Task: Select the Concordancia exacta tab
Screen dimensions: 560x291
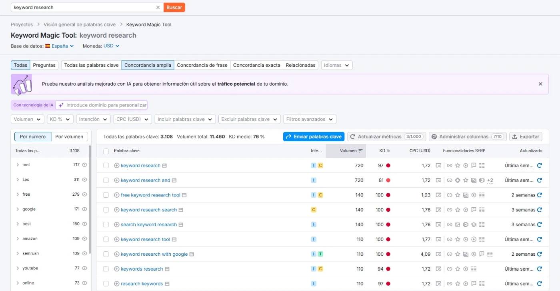Action: 256,65
